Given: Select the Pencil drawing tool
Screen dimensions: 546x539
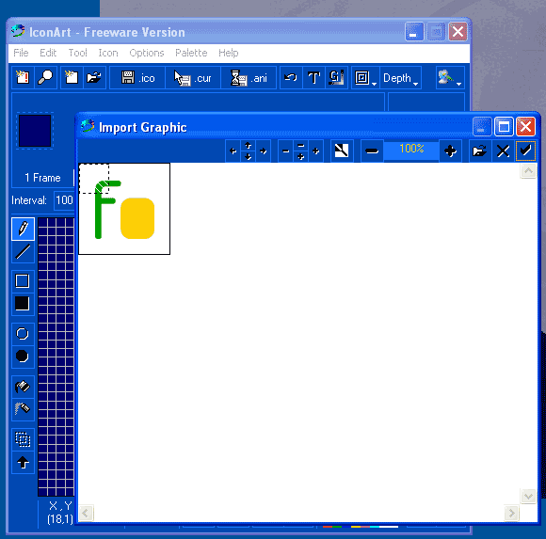Looking at the screenshot, I should [23, 229].
